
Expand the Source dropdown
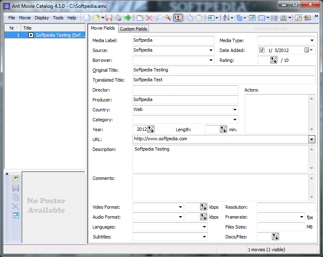coord(211,50)
